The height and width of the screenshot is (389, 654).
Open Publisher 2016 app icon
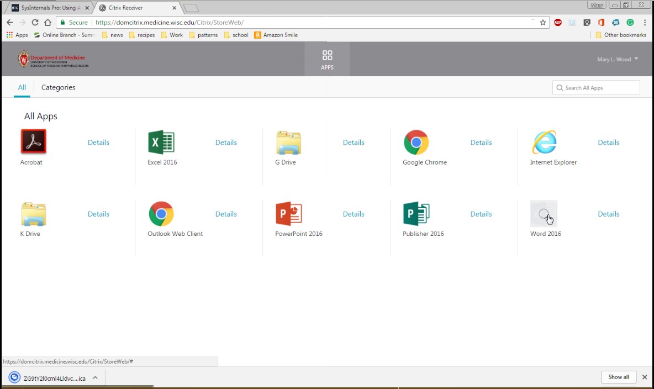pos(416,214)
